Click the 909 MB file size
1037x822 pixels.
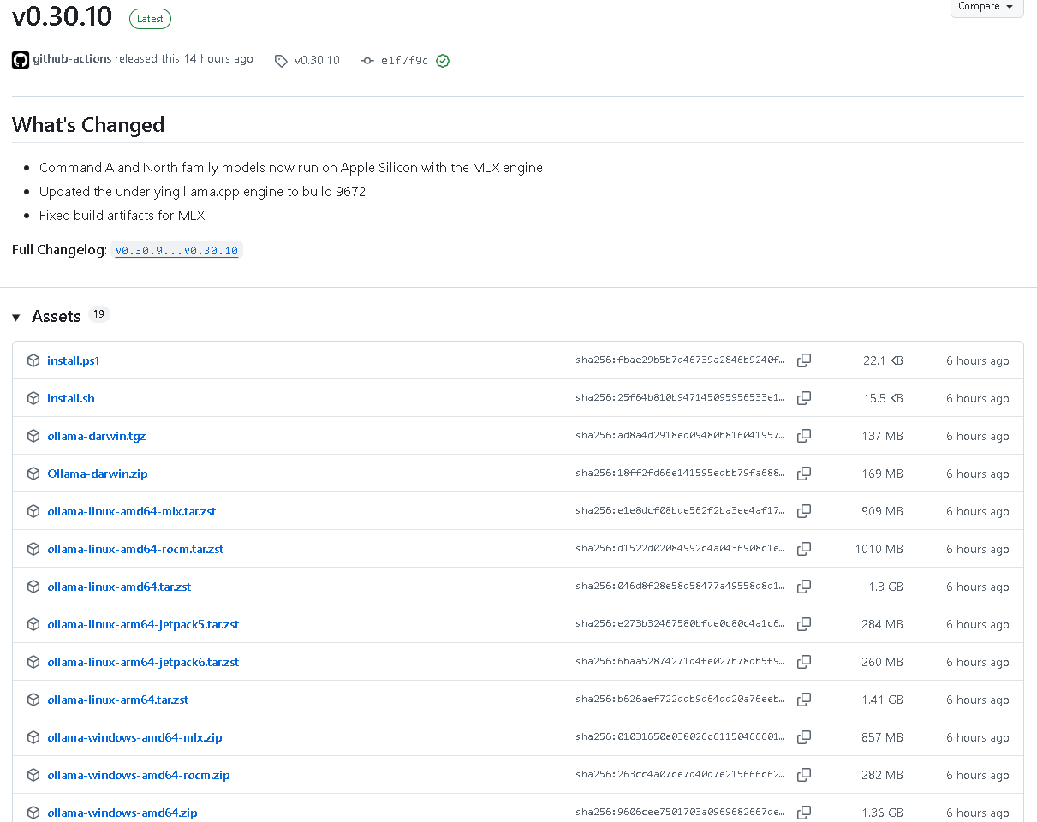pos(883,511)
